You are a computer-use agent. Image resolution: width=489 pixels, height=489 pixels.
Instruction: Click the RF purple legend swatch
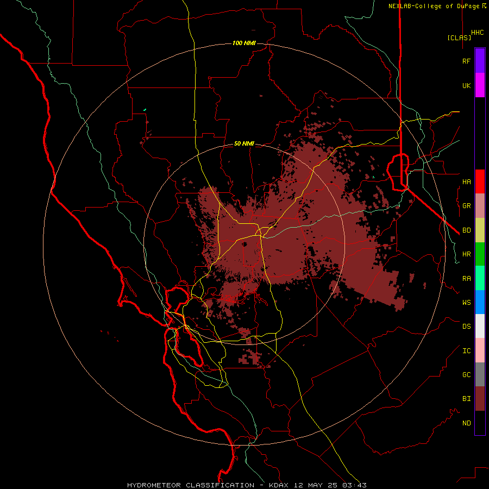point(480,61)
